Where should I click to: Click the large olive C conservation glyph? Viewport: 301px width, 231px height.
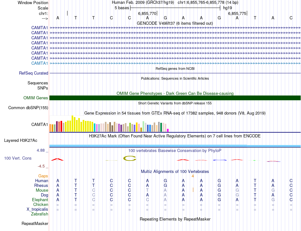[x=129, y=158]
